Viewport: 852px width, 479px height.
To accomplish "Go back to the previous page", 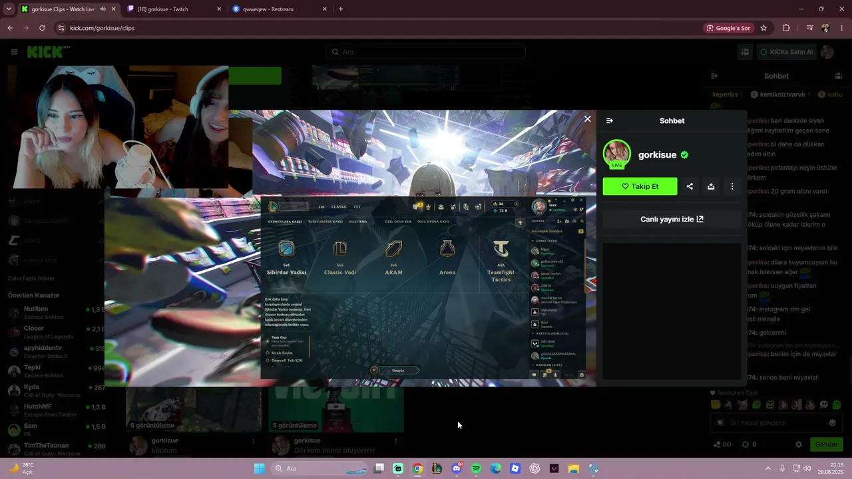I will 10,28.
